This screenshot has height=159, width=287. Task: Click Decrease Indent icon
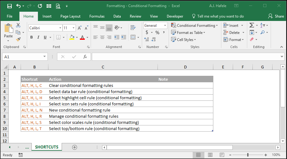click(117, 37)
